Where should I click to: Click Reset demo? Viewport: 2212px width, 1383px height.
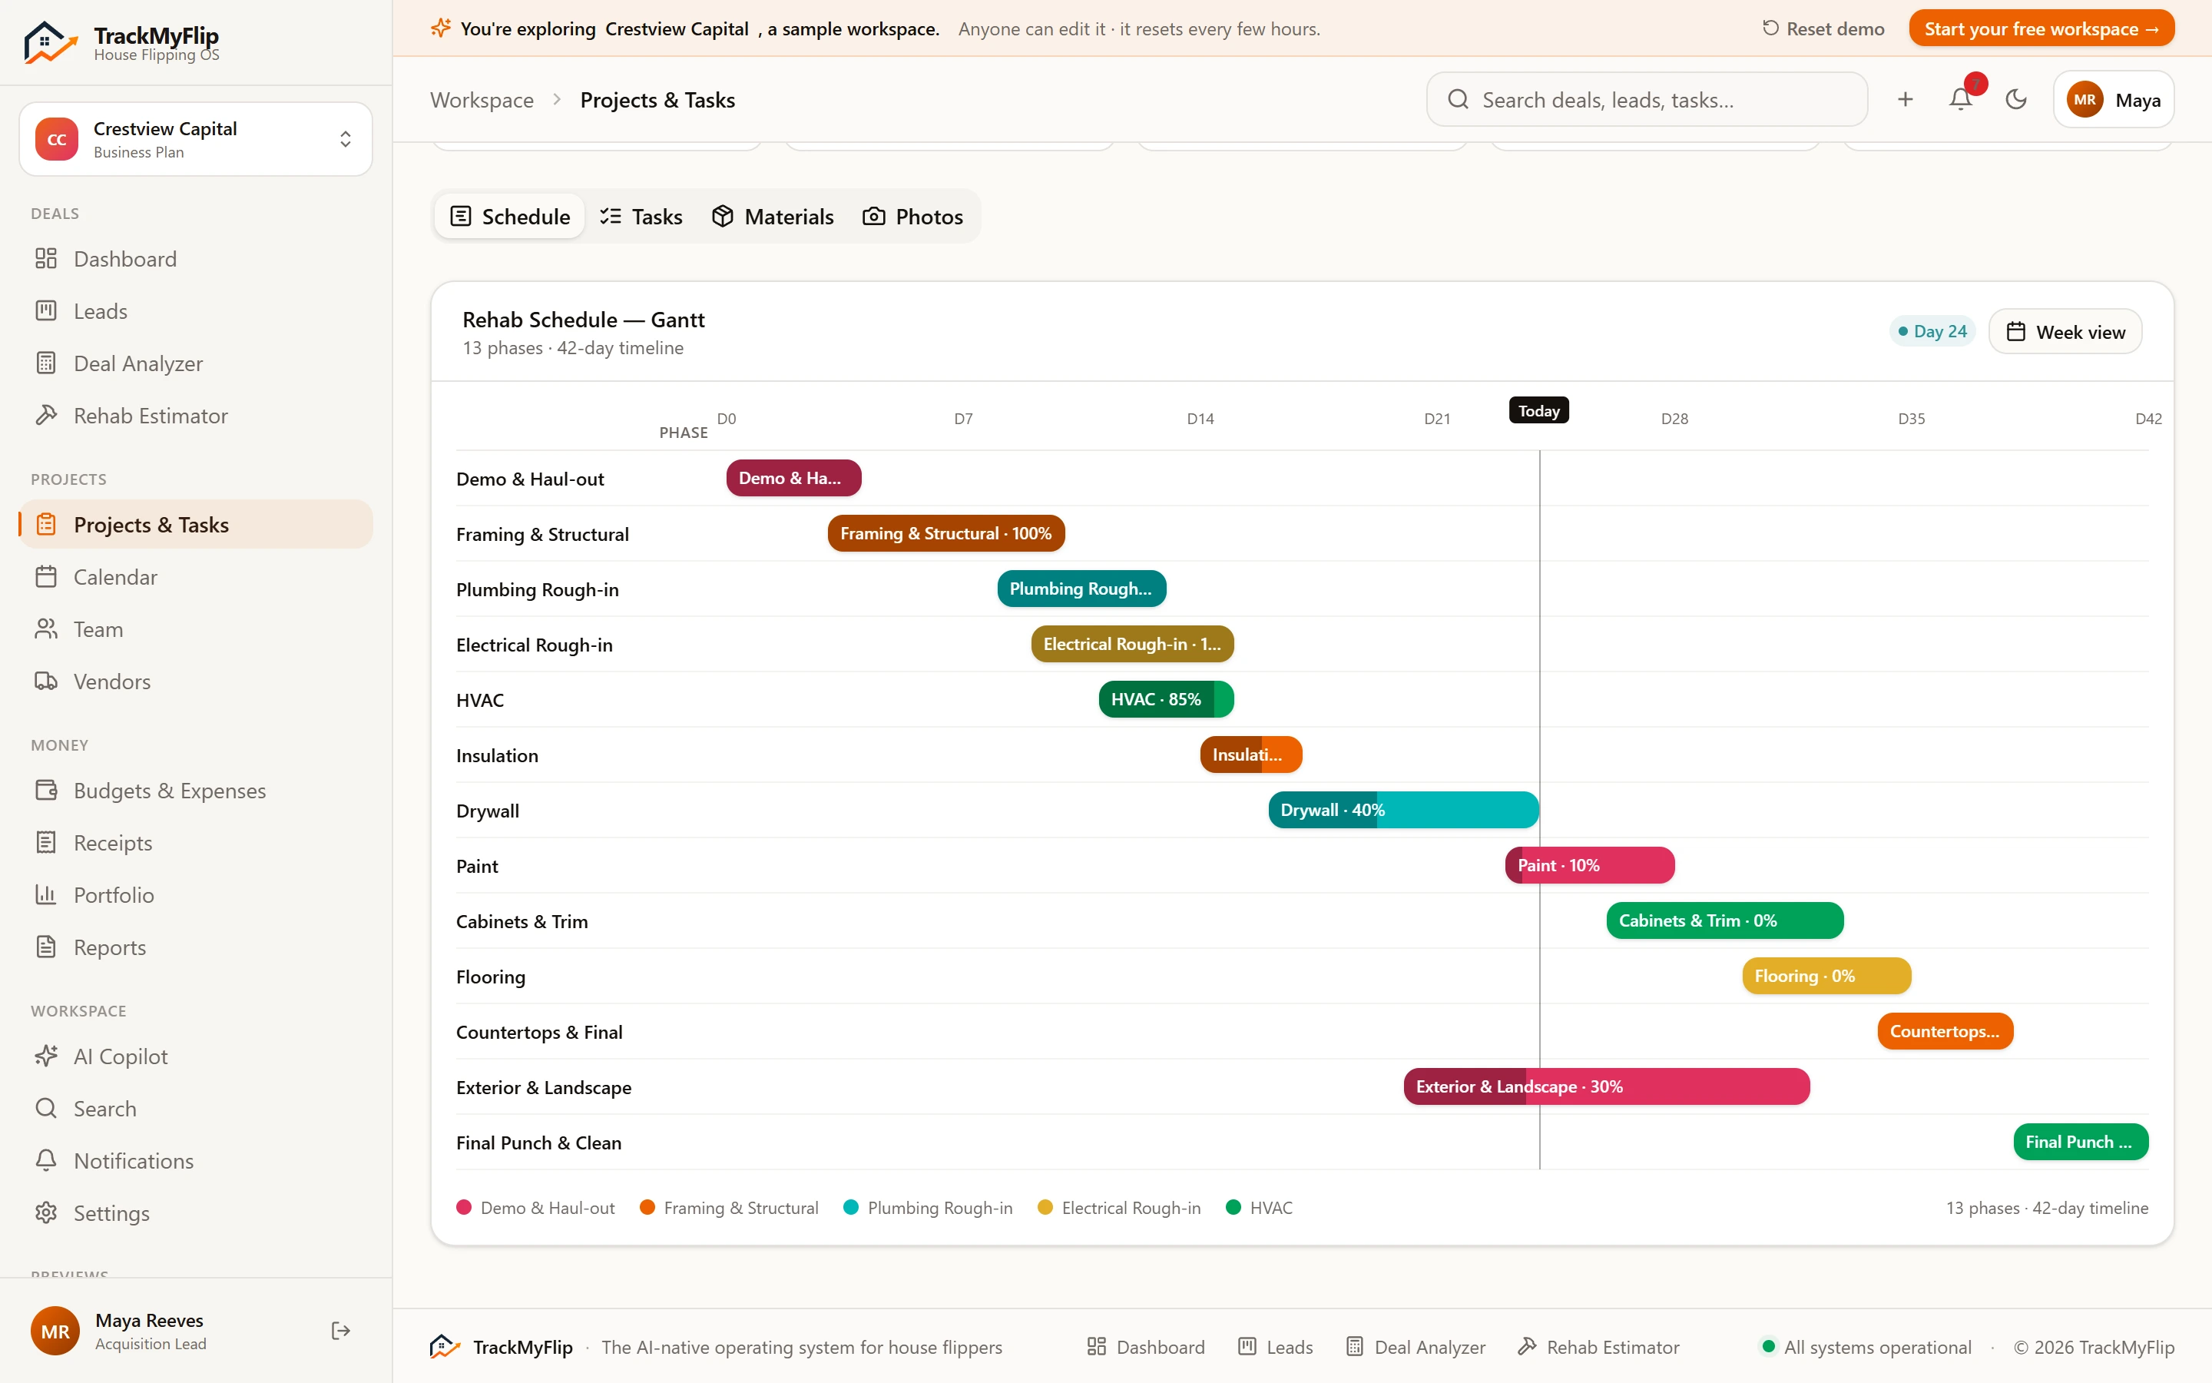pos(1823,28)
